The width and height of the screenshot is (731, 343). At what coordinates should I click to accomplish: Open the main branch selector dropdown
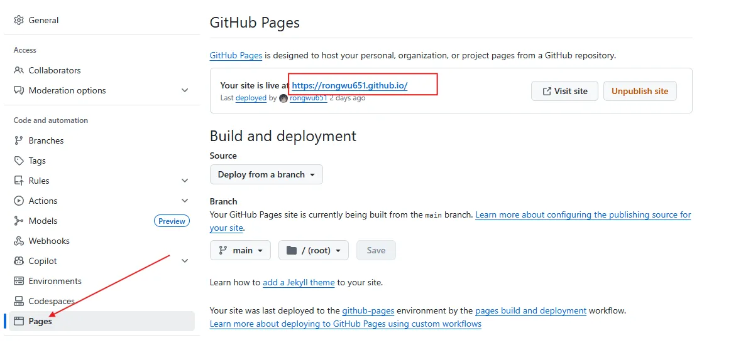pyautogui.click(x=240, y=250)
